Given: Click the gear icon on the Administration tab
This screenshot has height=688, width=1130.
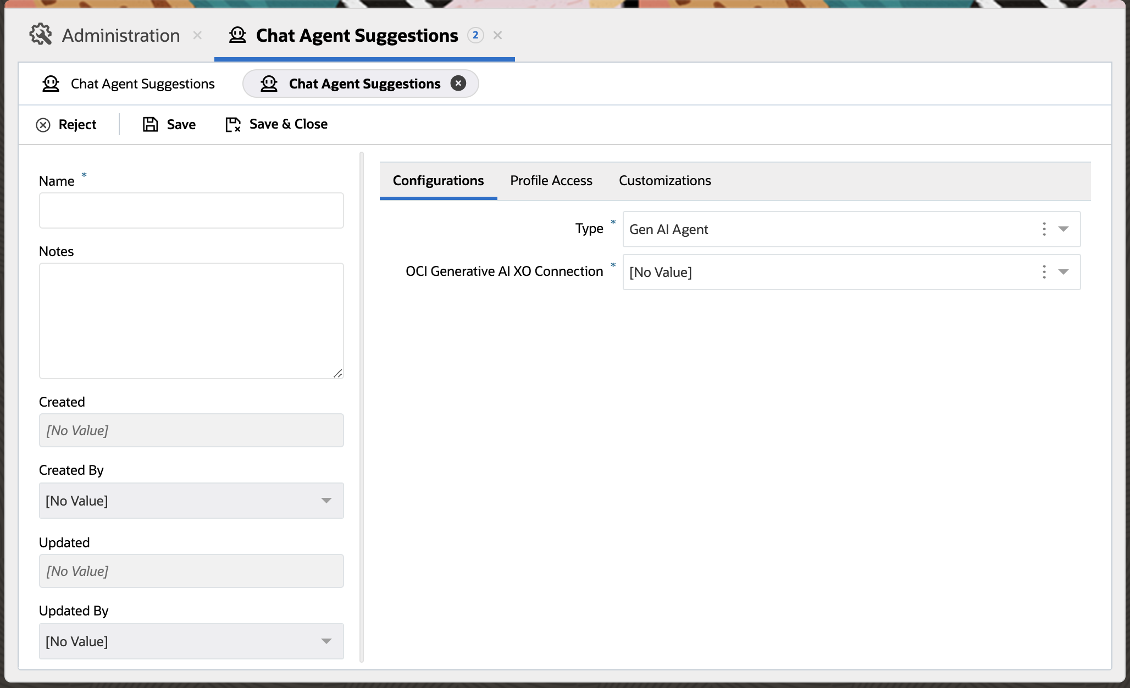Looking at the screenshot, I should 41,35.
